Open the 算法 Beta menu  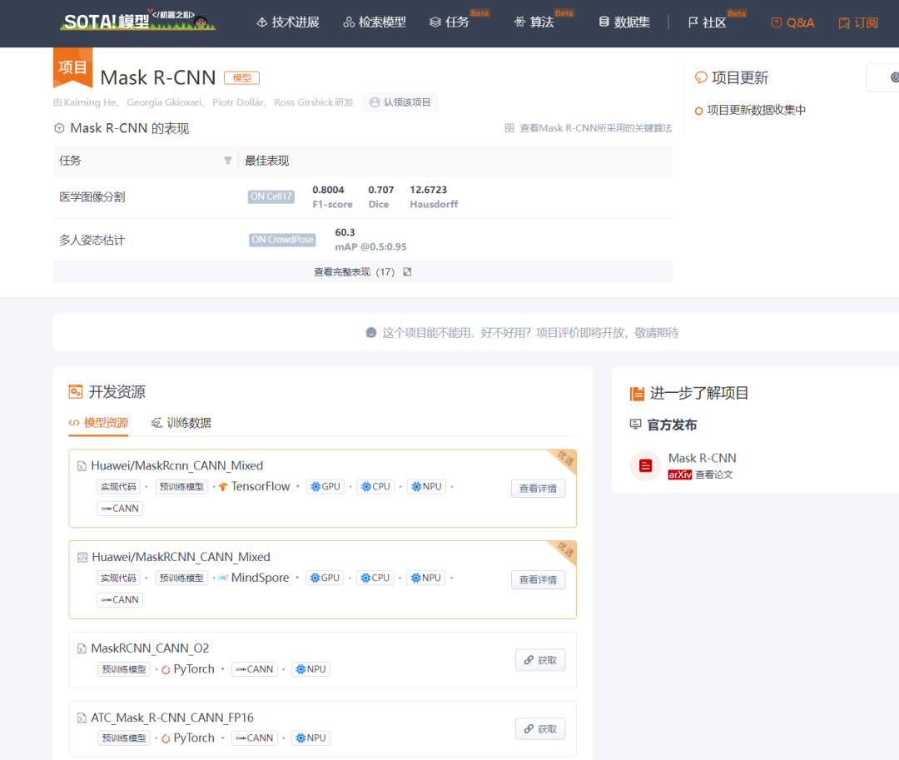(x=541, y=22)
